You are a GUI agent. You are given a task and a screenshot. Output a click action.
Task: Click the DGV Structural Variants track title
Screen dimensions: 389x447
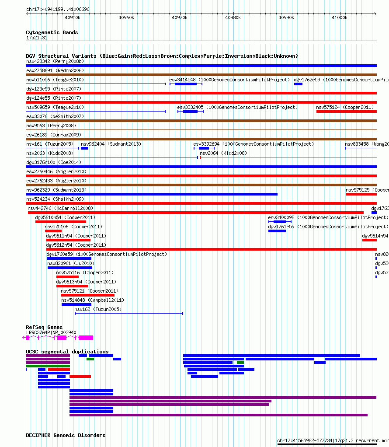[x=162, y=56]
